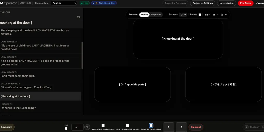Select stage direction 'She exits with the daggers'
The width and height of the screenshot is (264, 132).
(x=40, y=86)
